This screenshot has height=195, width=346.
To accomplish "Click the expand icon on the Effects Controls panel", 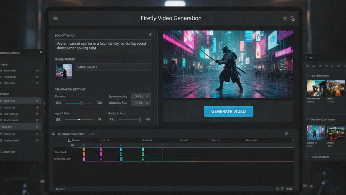I will point(41,52).
